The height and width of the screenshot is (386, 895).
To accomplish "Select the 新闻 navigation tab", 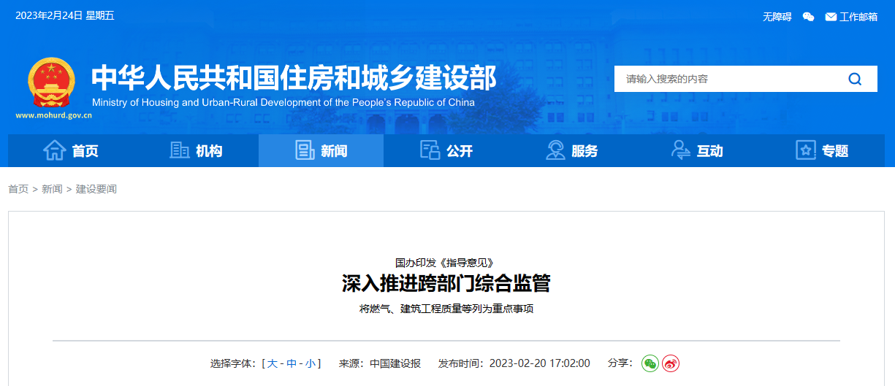I will [321, 151].
